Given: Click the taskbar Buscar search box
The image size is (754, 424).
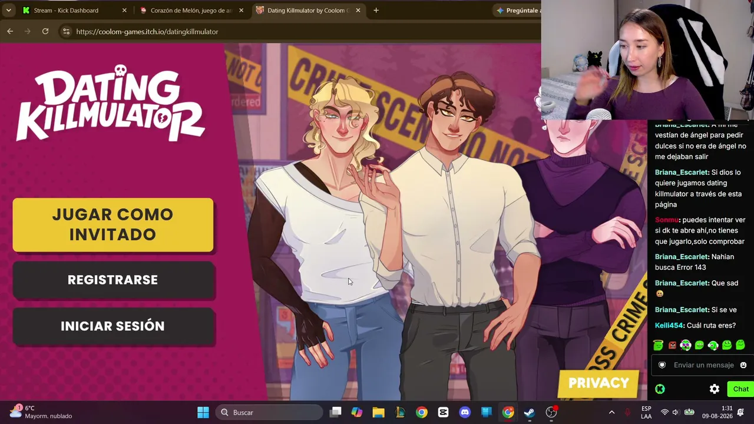Looking at the screenshot, I should (x=270, y=413).
